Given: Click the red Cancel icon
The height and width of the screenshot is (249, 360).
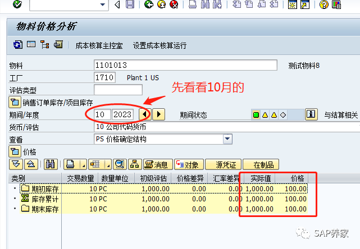Looking at the screenshot, I should pyautogui.click(x=174, y=4).
